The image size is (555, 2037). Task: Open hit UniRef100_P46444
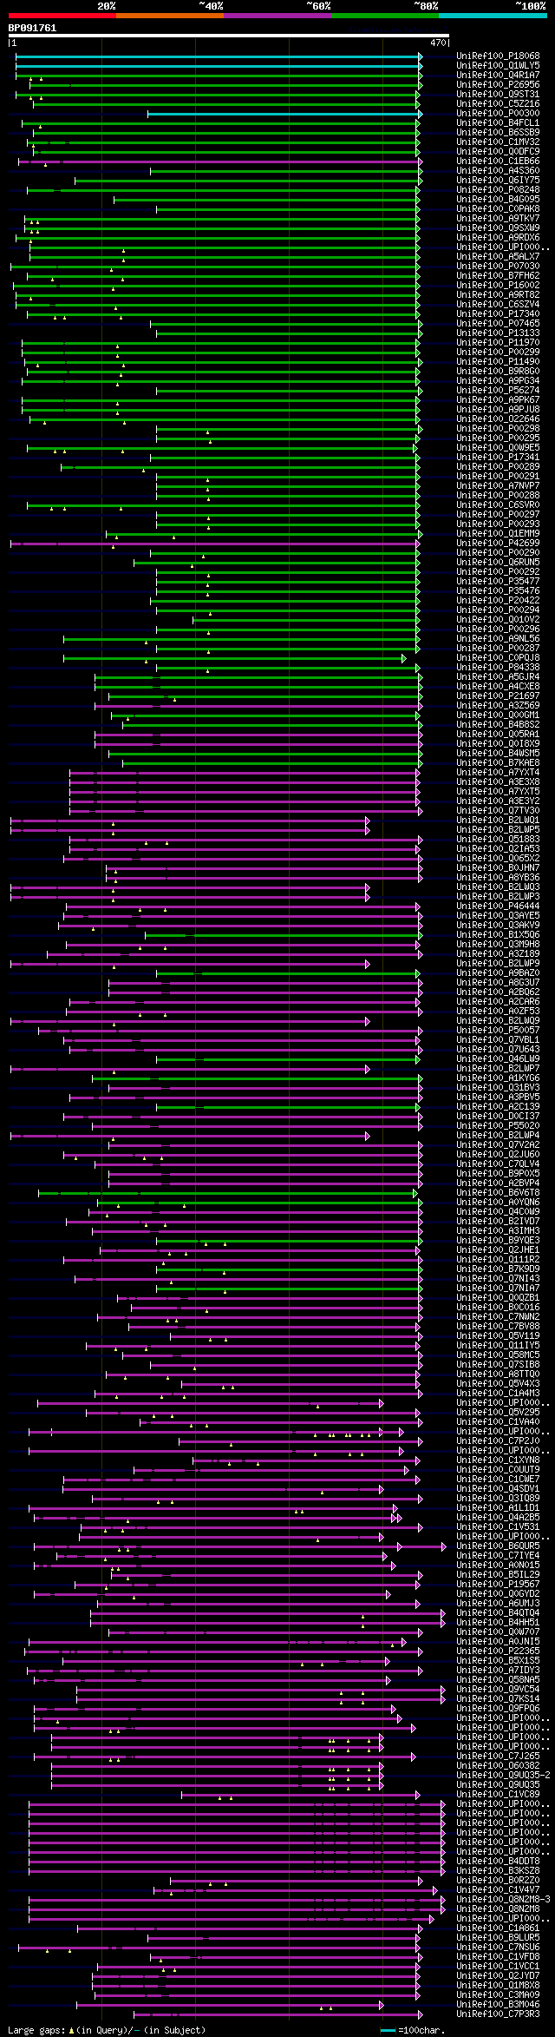click(498, 906)
